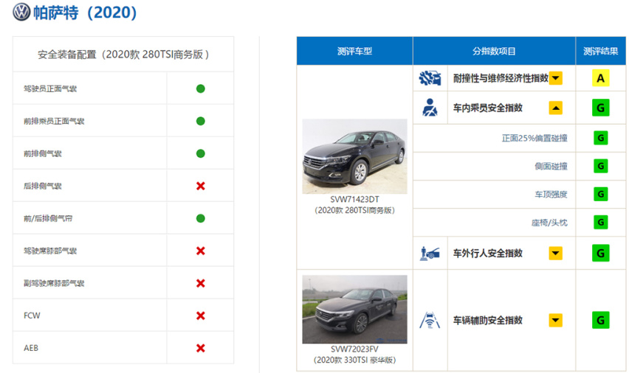Viewport: 629px width, 373px height.
Task: Open the 侧面碰撞 link
Action: click(551, 167)
